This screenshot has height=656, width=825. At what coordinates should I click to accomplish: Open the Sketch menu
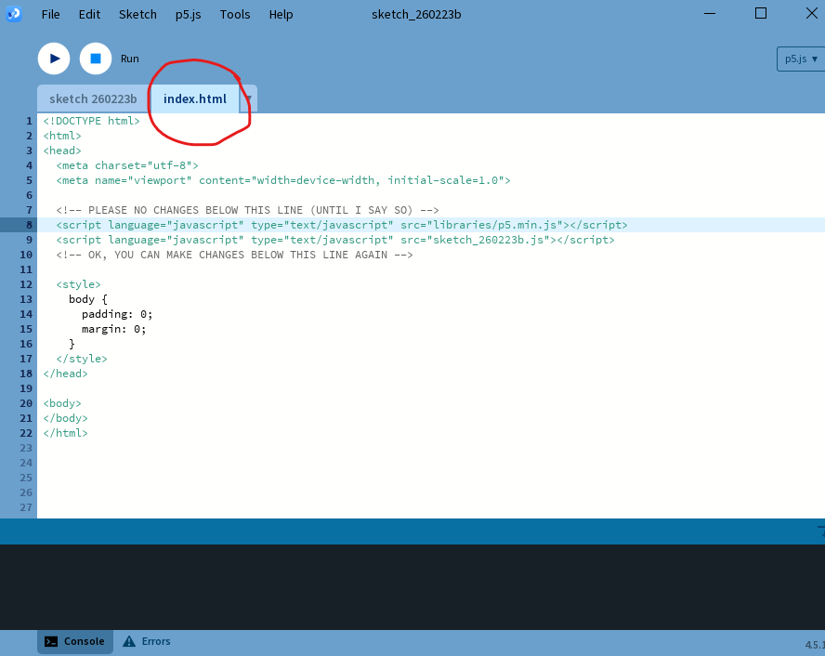point(137,14)
